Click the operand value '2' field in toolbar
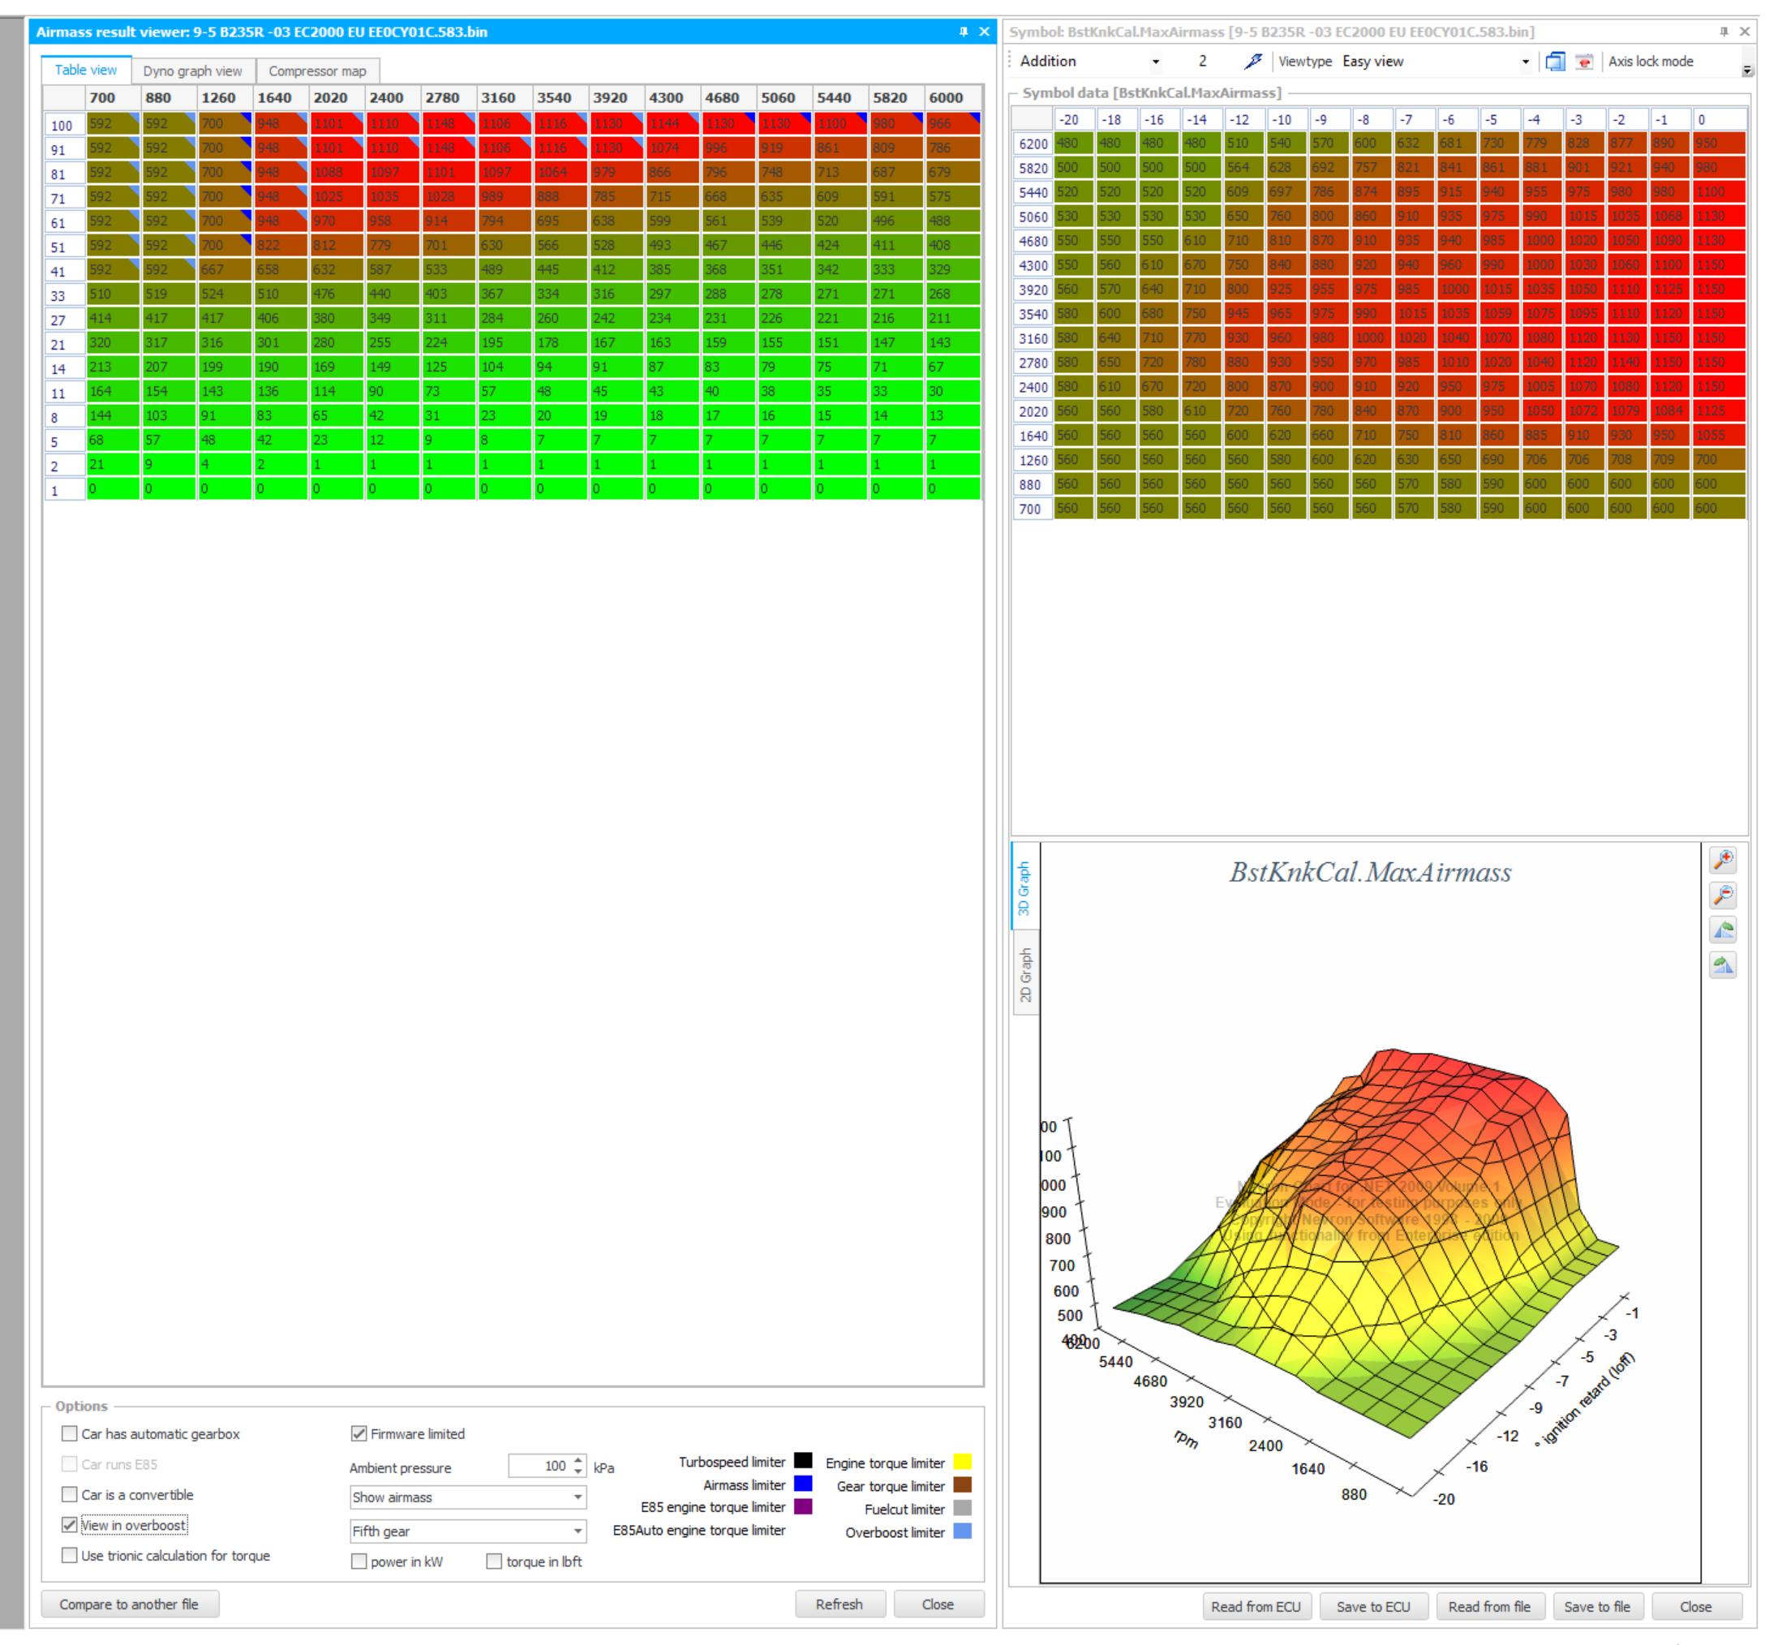1765x1645 pixels. pos(1202,62)
